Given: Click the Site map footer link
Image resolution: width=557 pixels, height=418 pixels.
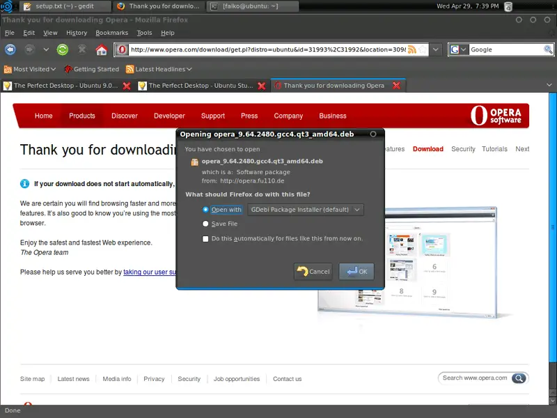Looking at the screenshot, I should [32, 379].
